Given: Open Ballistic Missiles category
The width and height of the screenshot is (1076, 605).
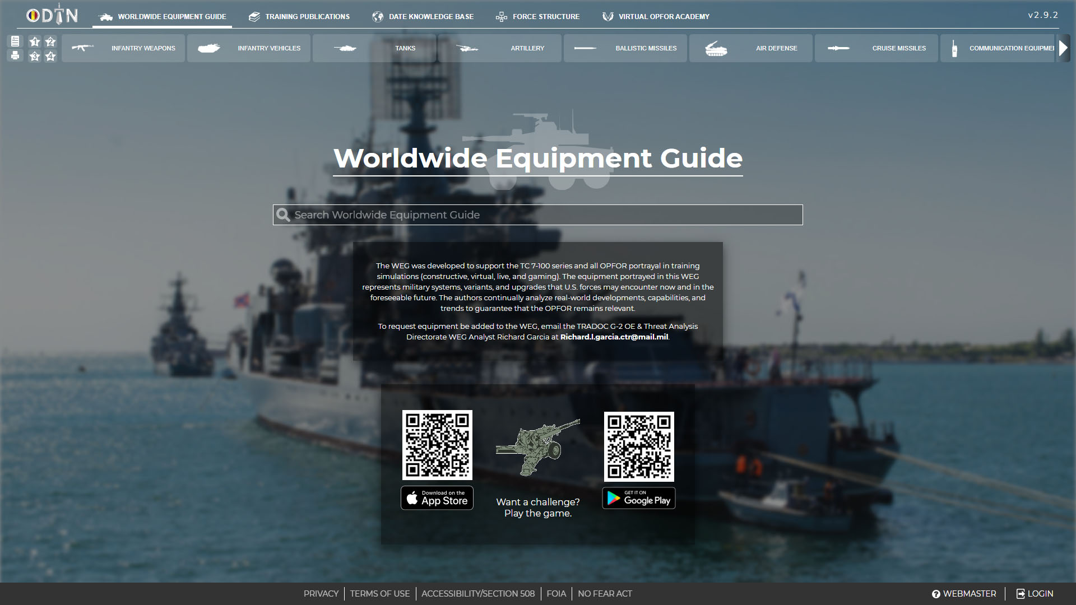Looking at the screenshot, I should (625, 48).
